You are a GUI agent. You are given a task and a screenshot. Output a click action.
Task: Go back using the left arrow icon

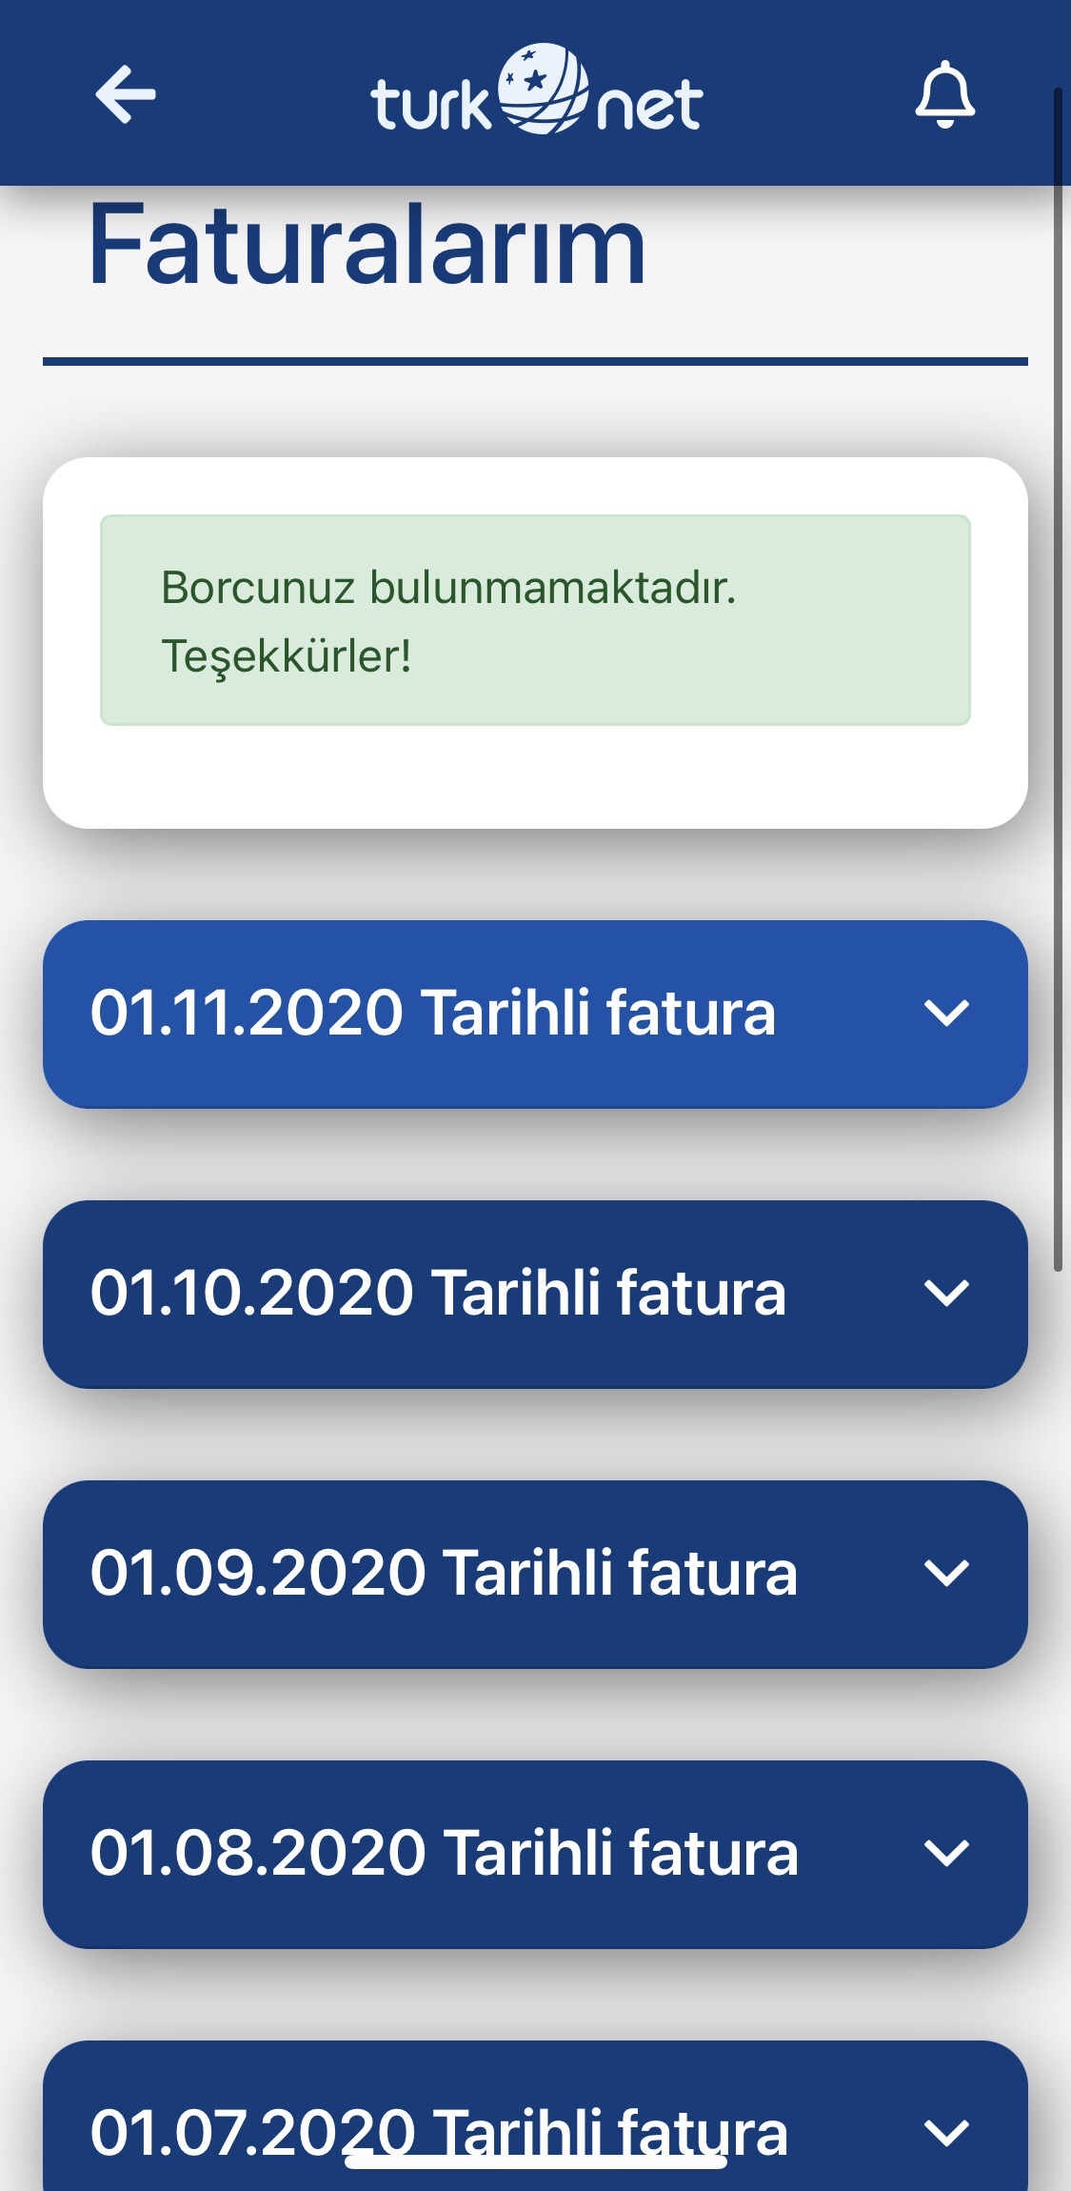tap(125, 93)
